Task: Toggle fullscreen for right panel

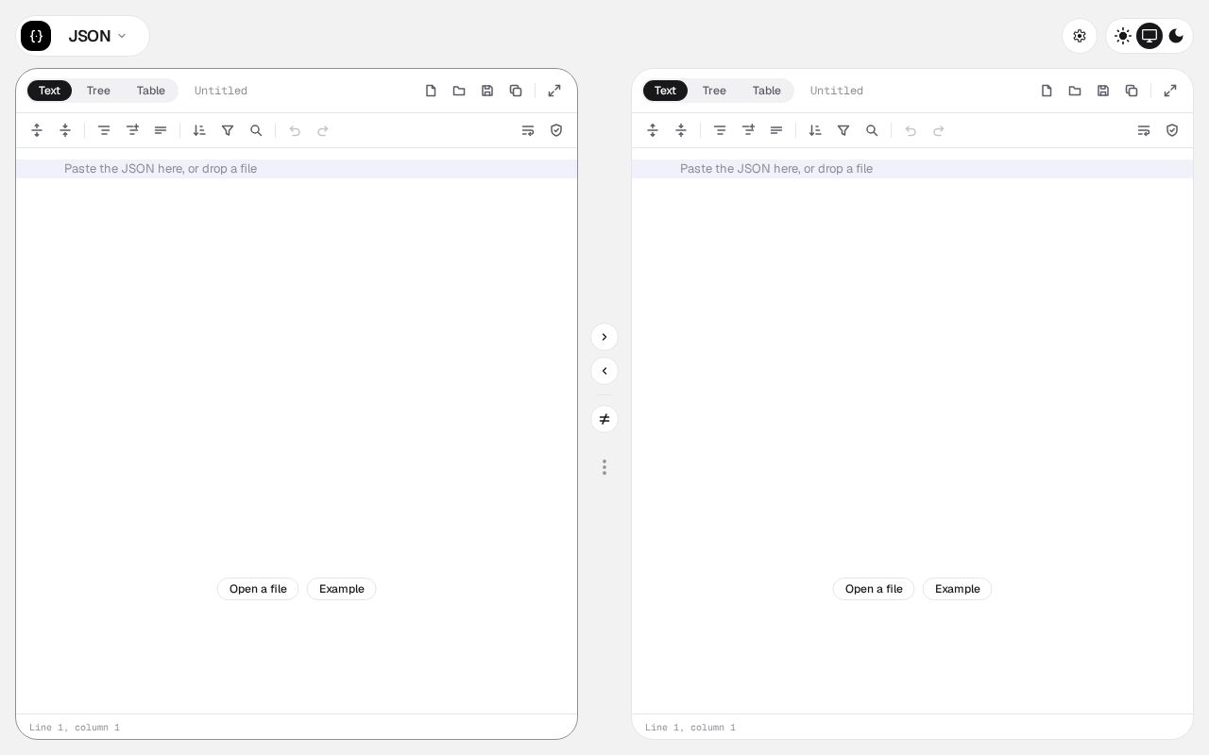Action: pyautogui.click(x=1170, y=91)
